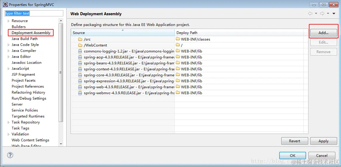The width and height of the screenshot is (341, 167).
Task: Select Server in the tree
Action: [x=17, y=104]
